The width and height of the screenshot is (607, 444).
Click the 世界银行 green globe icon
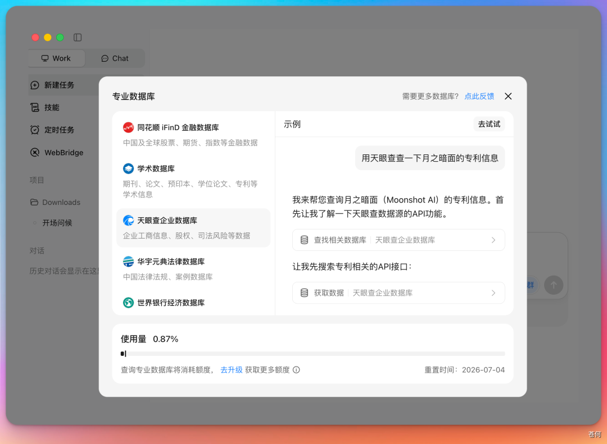pyautogui.click(x=128, y=303)
